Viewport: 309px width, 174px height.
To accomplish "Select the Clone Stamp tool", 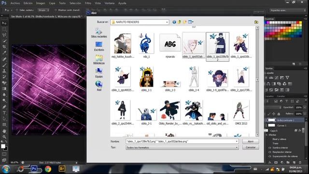I will click(4, 71).
